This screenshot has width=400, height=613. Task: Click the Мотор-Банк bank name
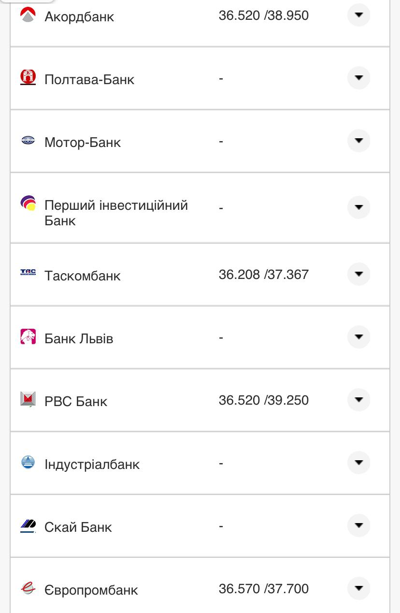point(82,142)
